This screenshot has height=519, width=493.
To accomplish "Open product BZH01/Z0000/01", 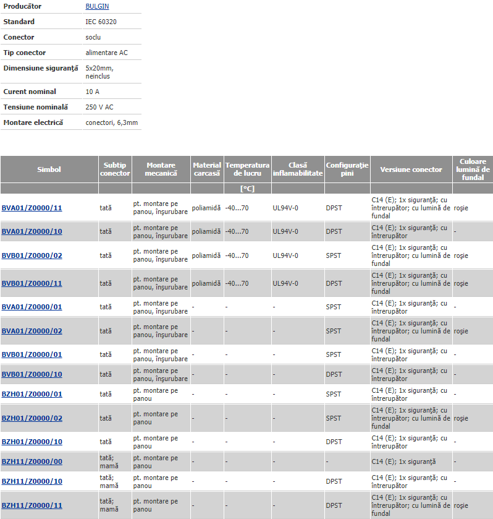I will (32, 394).
